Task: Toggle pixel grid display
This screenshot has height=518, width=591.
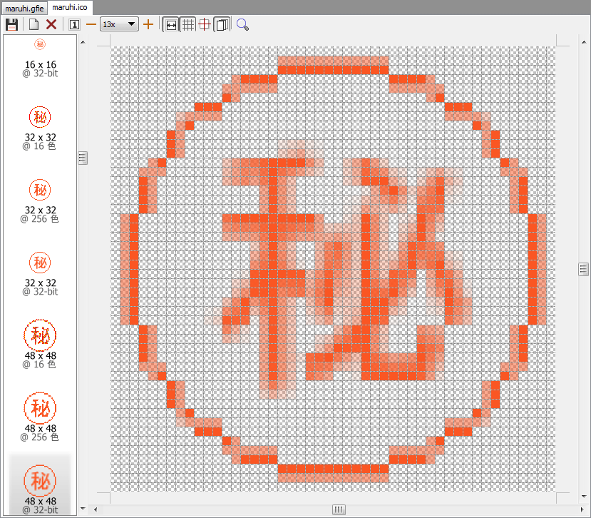Action: pos(188,25)
